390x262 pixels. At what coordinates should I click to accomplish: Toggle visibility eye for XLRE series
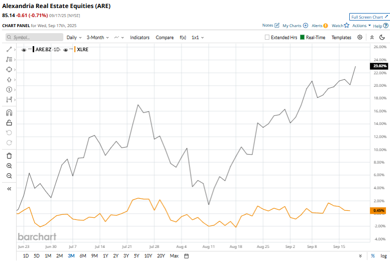66,50
